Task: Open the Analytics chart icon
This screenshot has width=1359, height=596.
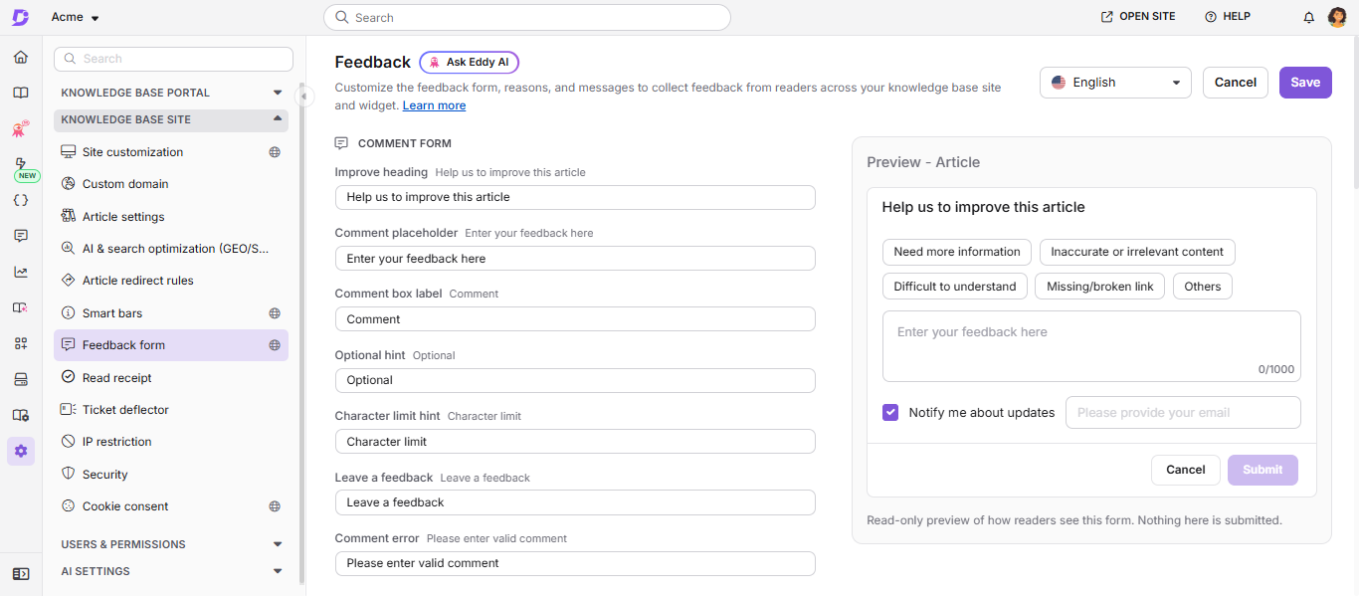Action: pos(21,272)
